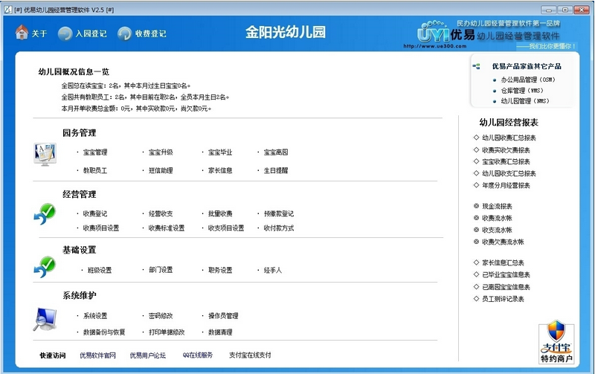Open 家长信息汇总表
595x374 pixels.
[x=503, y=263]
